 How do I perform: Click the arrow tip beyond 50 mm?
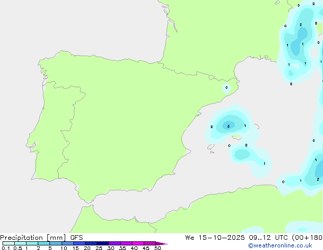click(162, 243)
